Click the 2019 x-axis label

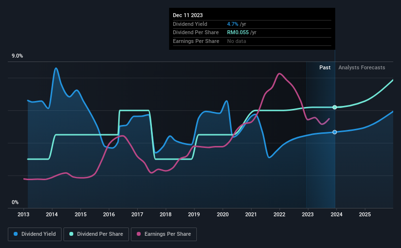tap(194, 214)
